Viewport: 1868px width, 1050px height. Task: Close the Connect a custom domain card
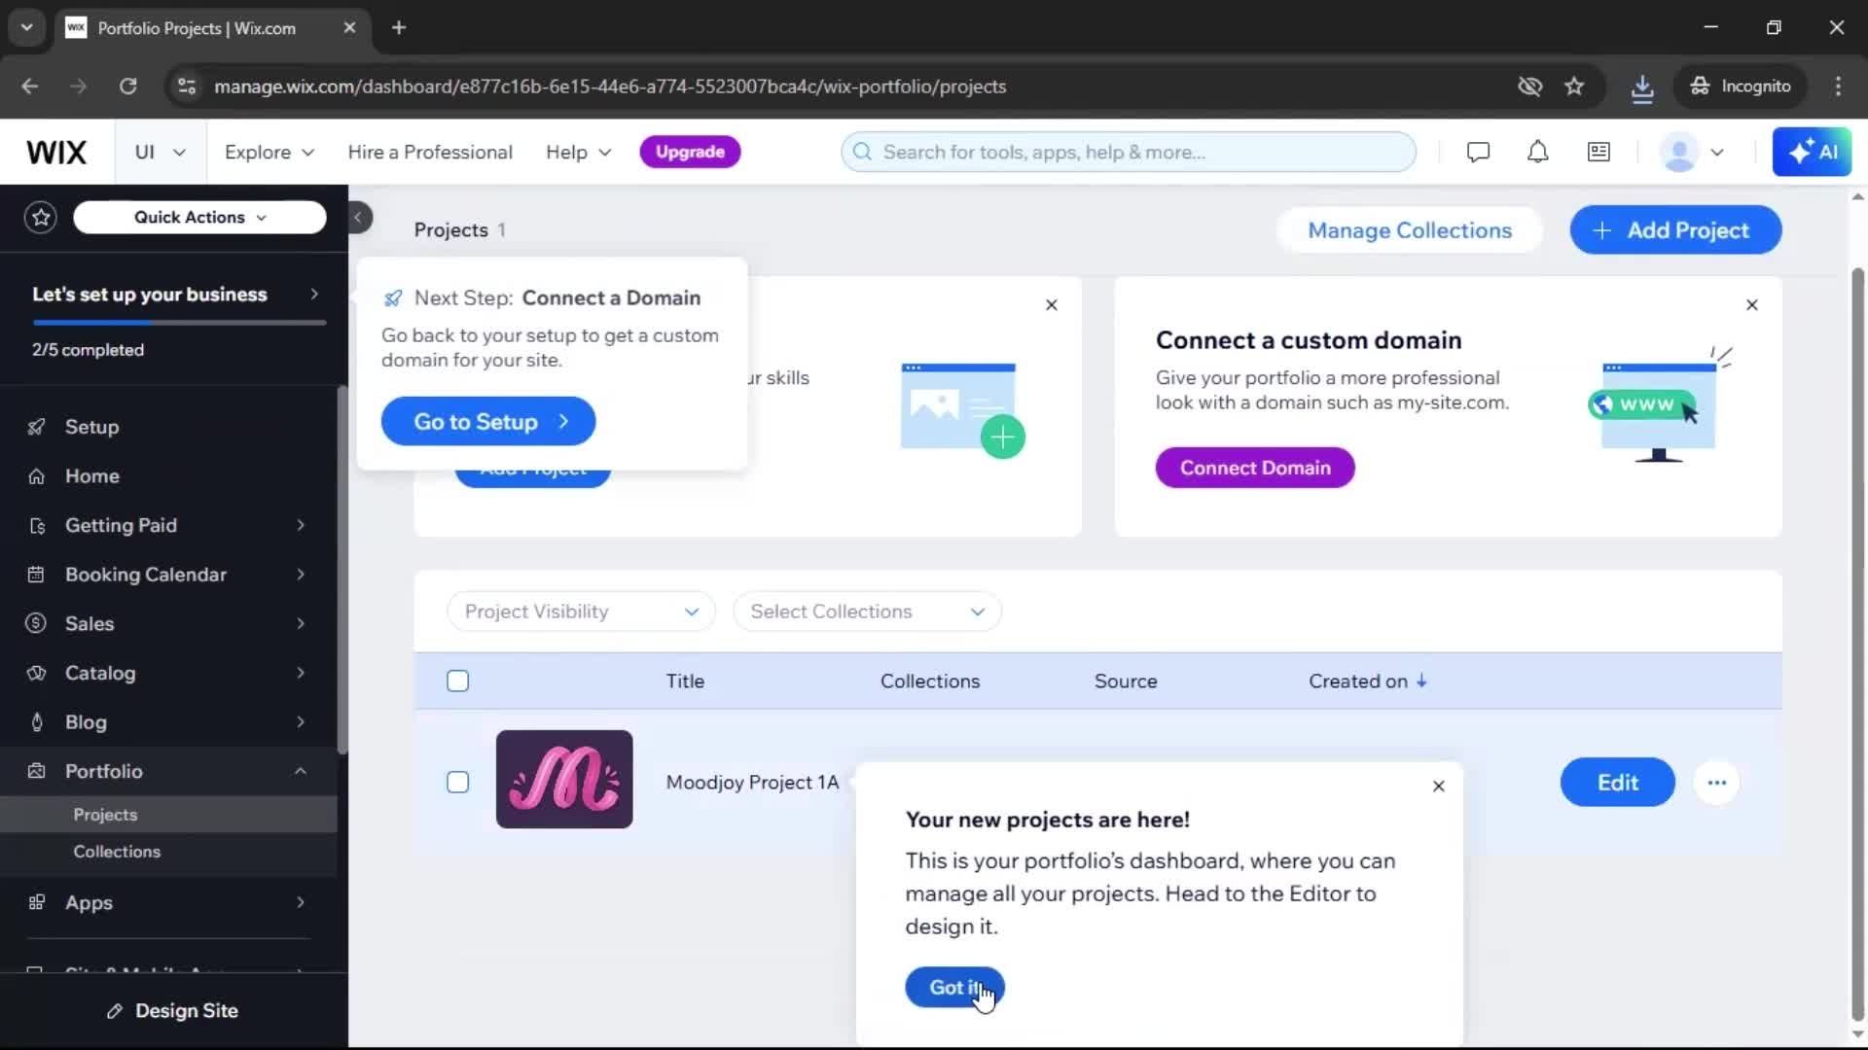click(x=1751, y=305)
